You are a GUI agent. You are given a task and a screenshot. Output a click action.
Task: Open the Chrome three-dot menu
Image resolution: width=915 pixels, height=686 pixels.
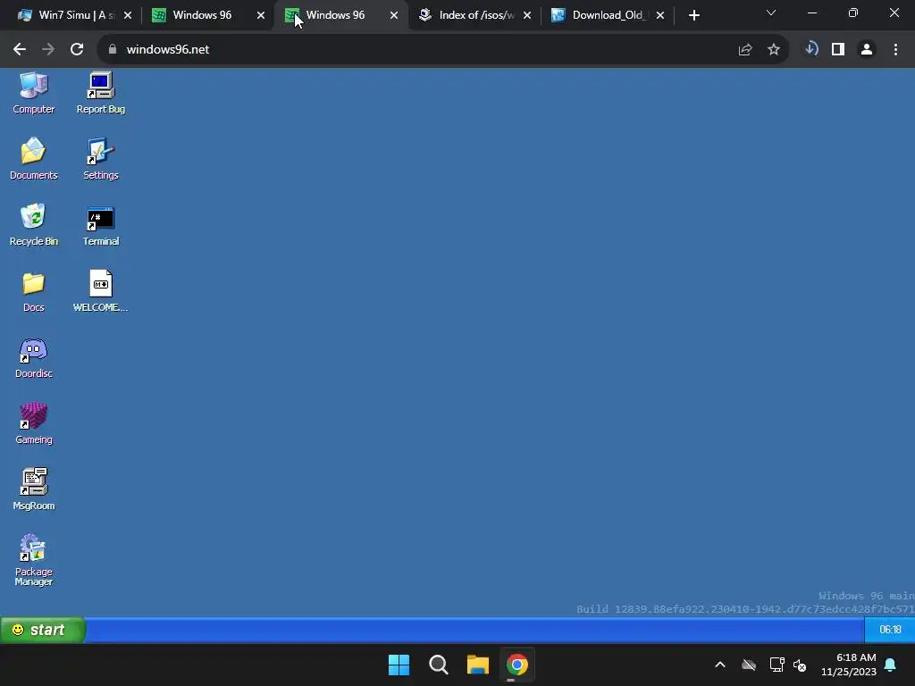[x=895, y=50]
